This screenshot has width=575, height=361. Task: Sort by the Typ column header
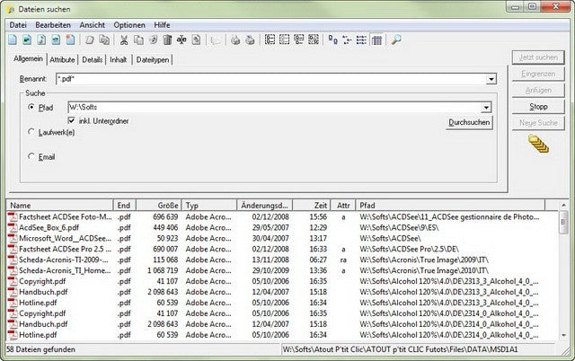tap(209, 206)
